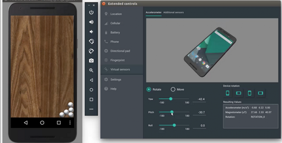Open Settings in Extended controls sidebar

coord(122,80)
